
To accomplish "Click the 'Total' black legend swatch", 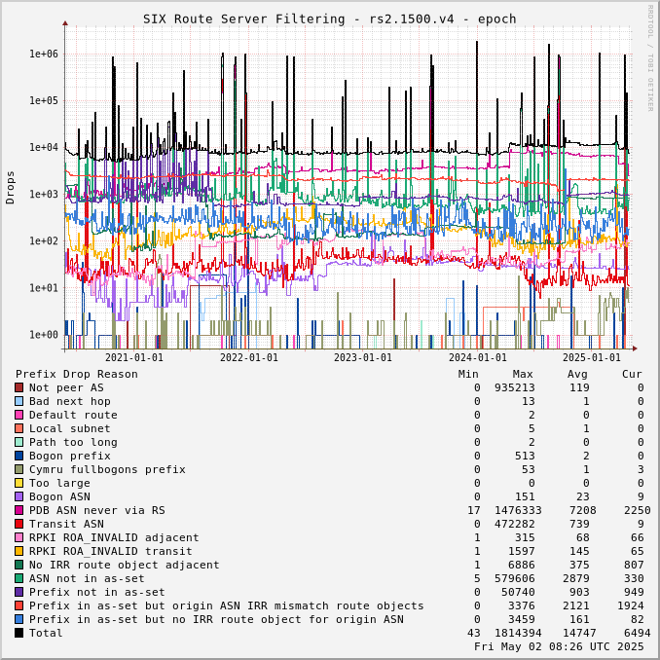I will point(18,633).
